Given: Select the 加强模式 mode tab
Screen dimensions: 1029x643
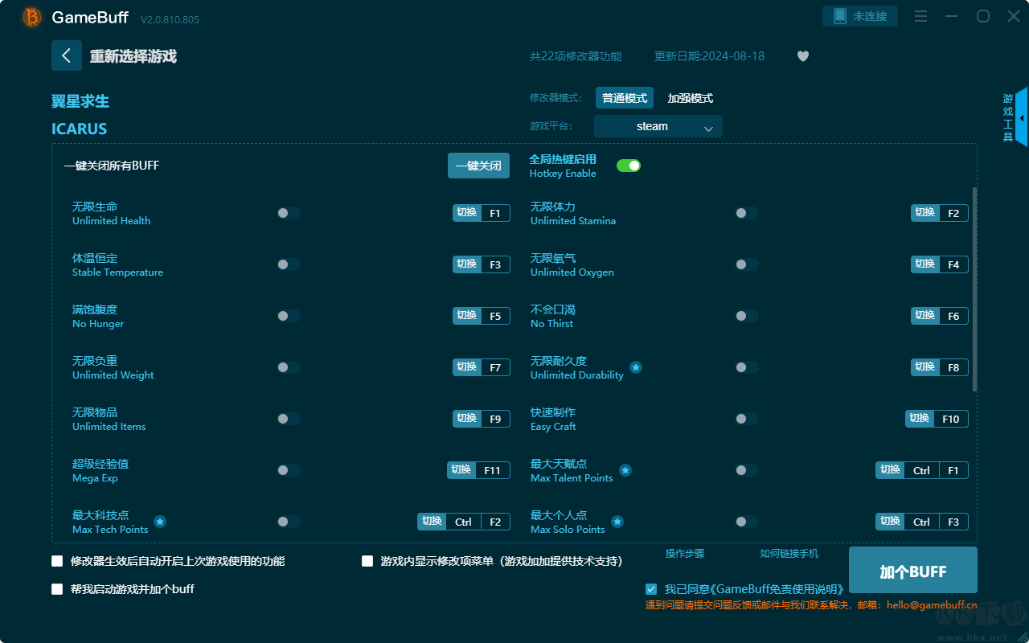Looking at the screenshot, I should [x=691, y=98].
